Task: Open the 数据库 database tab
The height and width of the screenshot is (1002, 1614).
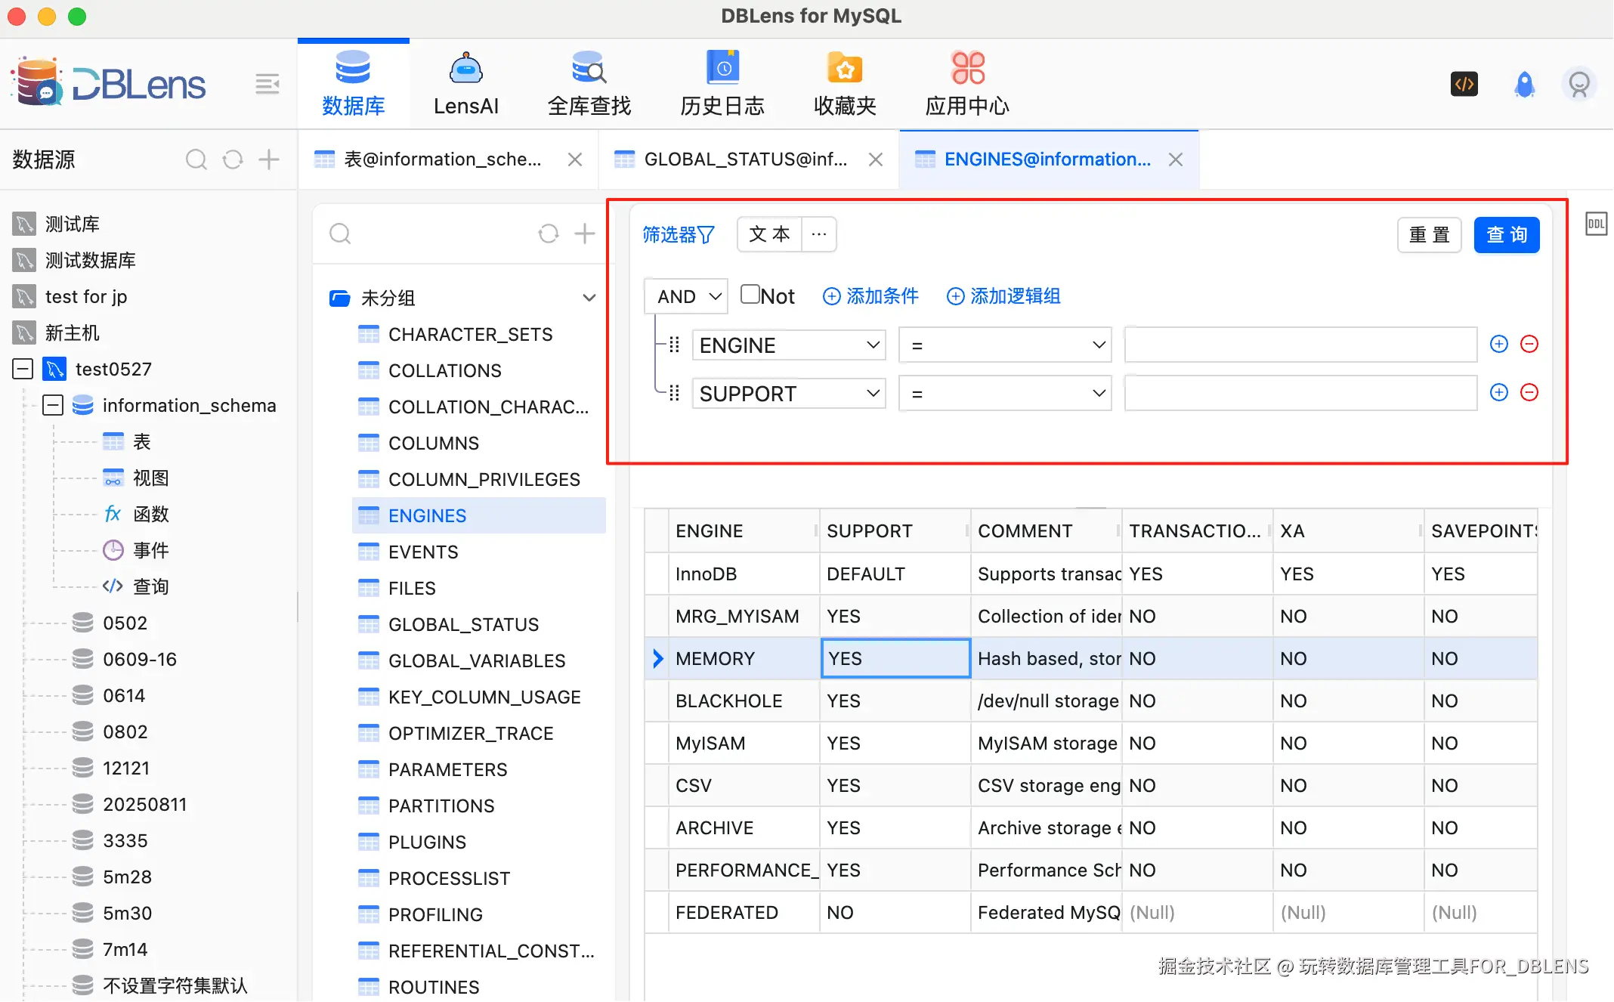Action: 353,83
